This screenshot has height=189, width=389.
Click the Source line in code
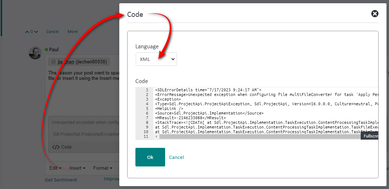coord(209,113)
